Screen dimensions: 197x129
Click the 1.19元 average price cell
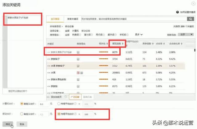129,80
